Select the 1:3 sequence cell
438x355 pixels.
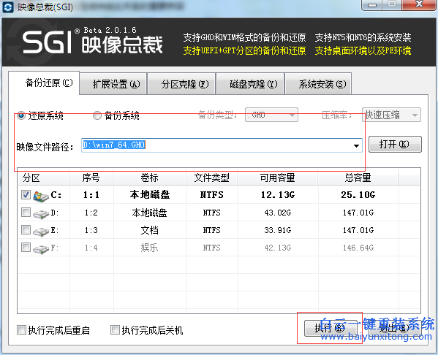point(91,230)
